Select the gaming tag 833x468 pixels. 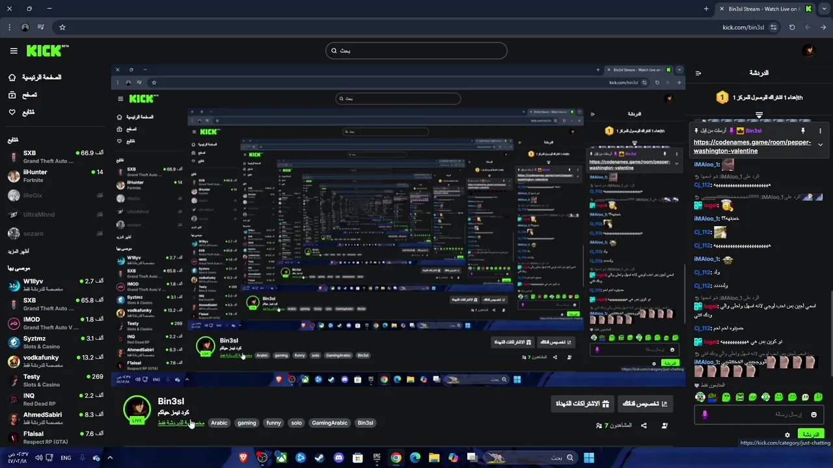tap(247, 422)
